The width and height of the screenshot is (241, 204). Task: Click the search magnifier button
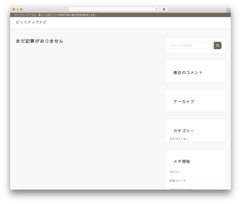(x=217, y=45)
